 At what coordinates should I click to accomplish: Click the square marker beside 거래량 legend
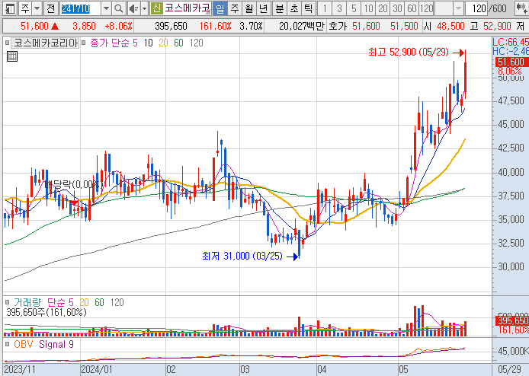coord(7,302)
